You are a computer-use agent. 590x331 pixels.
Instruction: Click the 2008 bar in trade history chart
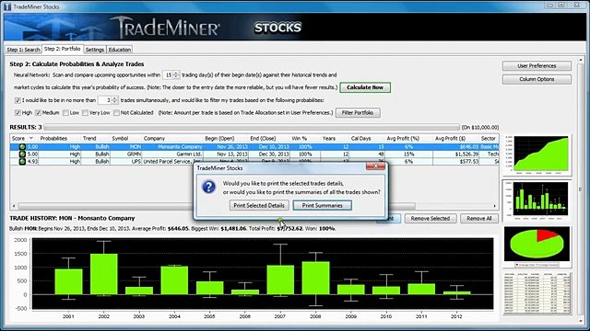coord(315,278)
